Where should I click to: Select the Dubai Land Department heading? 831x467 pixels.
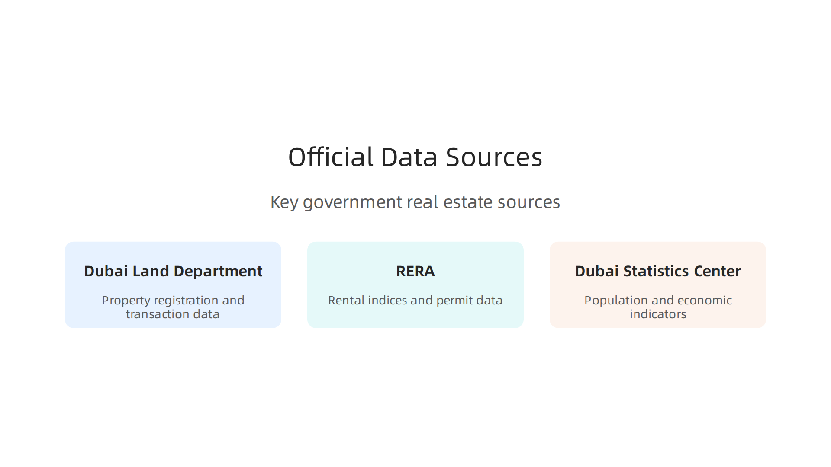(173, 271)
